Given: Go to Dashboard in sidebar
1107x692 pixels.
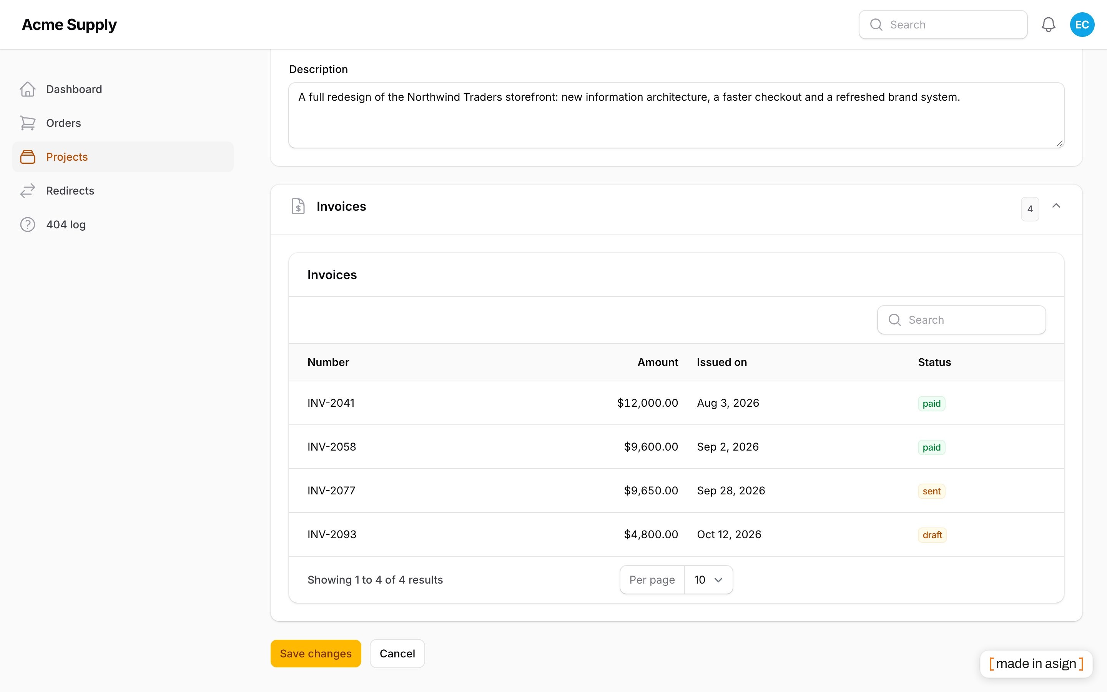Looking at the screenshot, I should tap(123, 89).
